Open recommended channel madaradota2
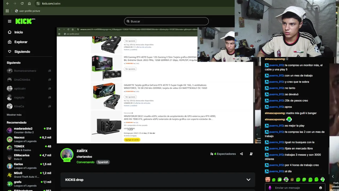Viewport: 339px width, 191px height. tap(29, 130)
